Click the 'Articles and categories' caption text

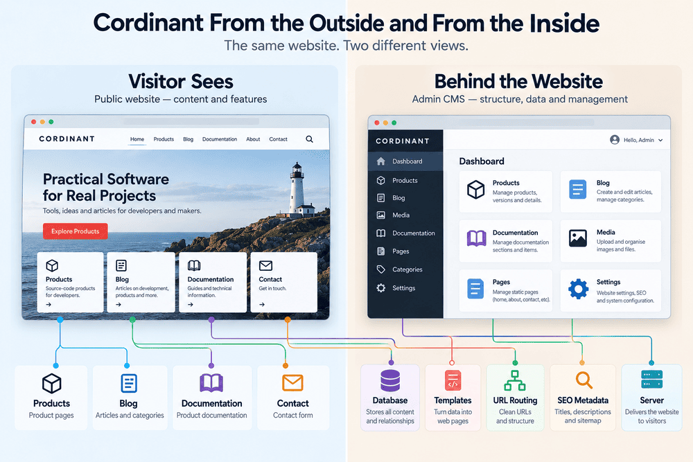coord(130,416)
